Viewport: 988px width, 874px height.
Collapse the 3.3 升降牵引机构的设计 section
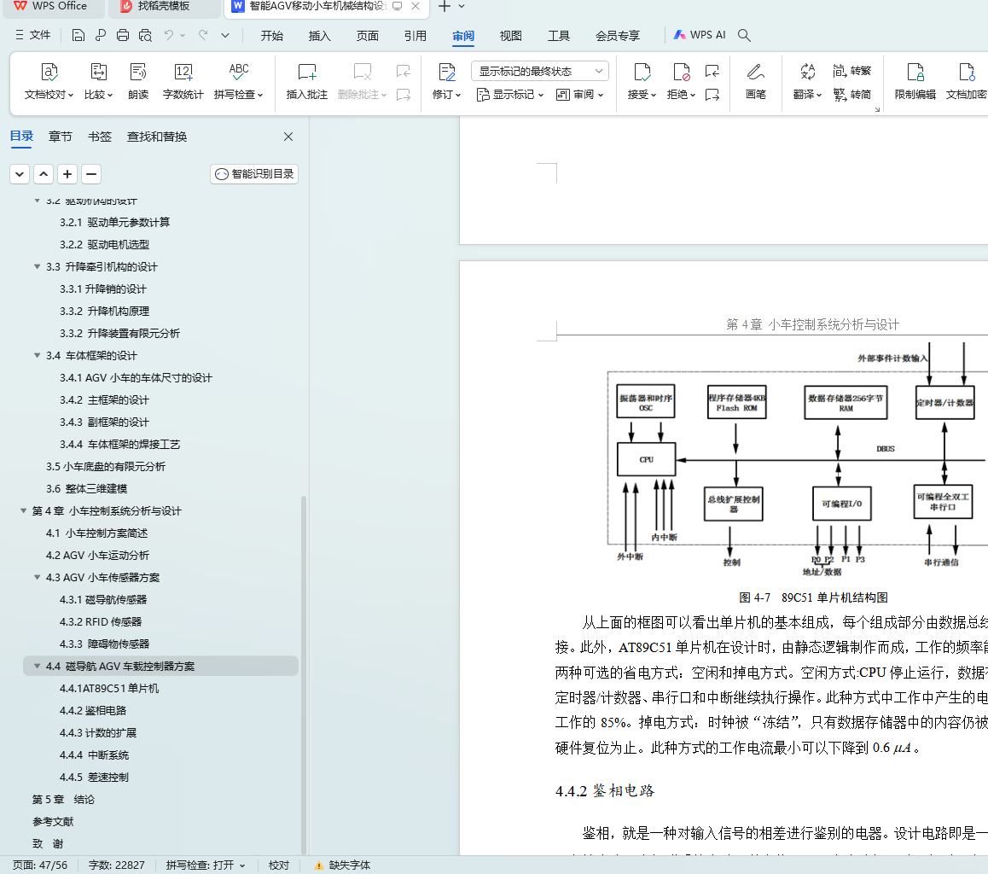pos(38,267)
